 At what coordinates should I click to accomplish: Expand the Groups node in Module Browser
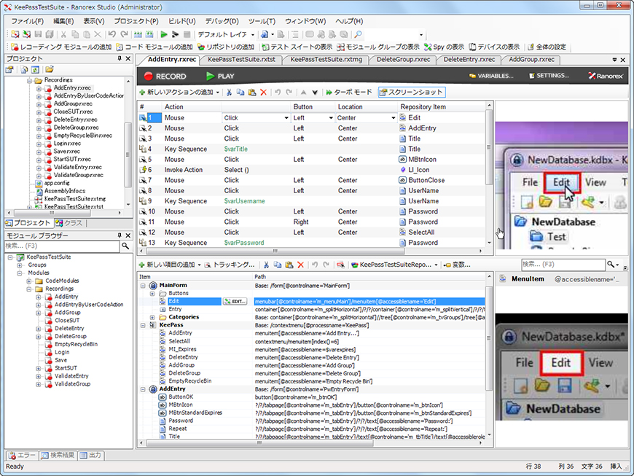pyautogui.click(x=20, y=265)
